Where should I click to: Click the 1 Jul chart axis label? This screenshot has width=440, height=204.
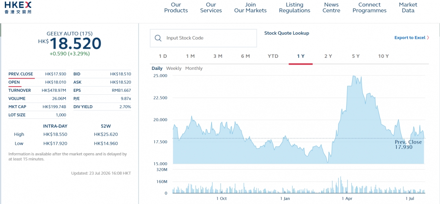[410, 199]
